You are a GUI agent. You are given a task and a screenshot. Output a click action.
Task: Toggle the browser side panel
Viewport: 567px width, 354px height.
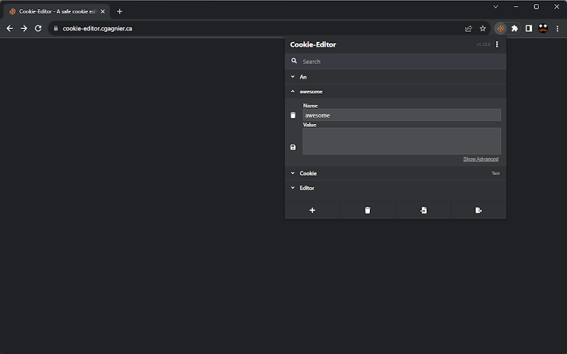[529, 28]
